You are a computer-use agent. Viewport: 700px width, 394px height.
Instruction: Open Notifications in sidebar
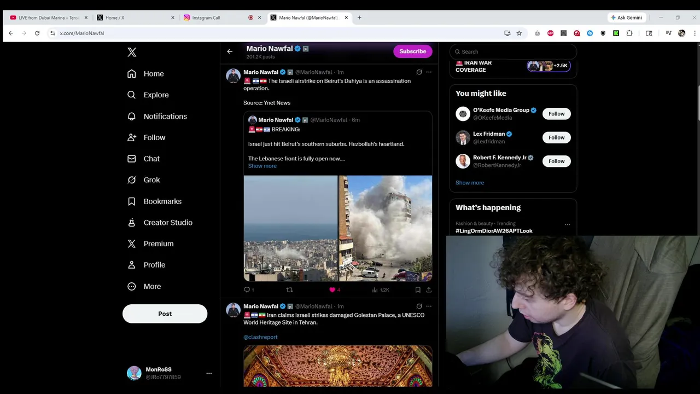[157, 116]
